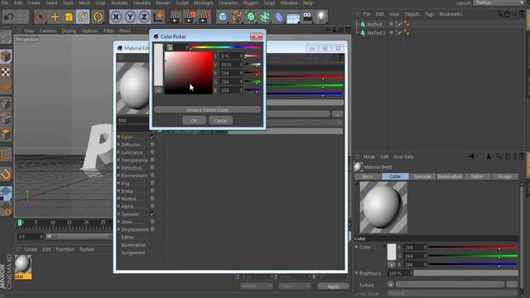The height and width of the screenshot is (298, 530).
Task: Open the Mix Mode dropdown
Action: pos(453,294)
